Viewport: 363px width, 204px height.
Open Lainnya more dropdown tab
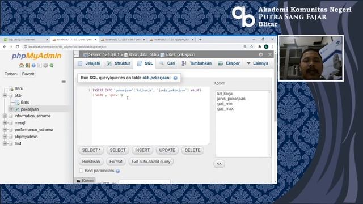tap(258, 63)
